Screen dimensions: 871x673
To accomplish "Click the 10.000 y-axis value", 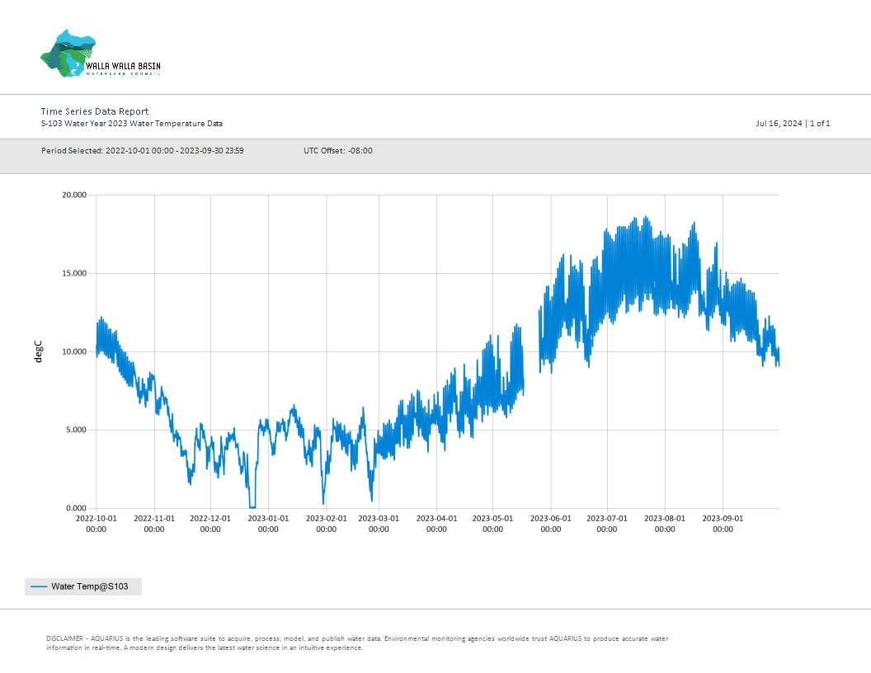I will pos(74,351).
